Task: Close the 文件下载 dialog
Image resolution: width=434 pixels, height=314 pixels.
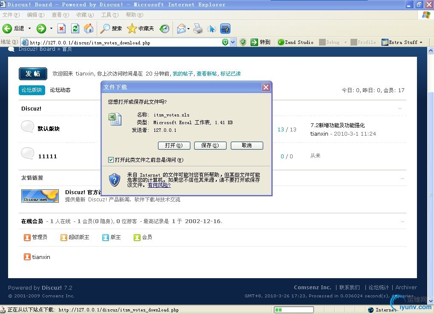Action: pos(266,87)
